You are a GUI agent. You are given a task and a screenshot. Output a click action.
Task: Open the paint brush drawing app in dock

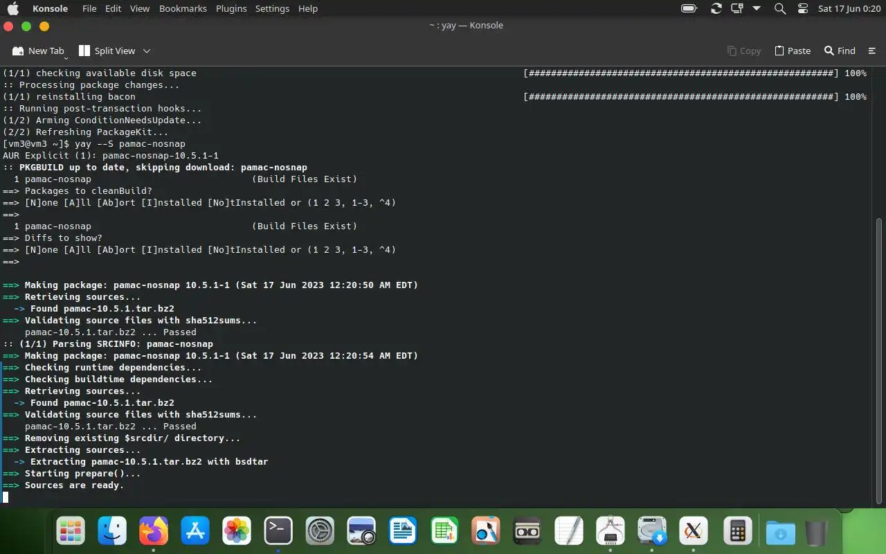486,531
